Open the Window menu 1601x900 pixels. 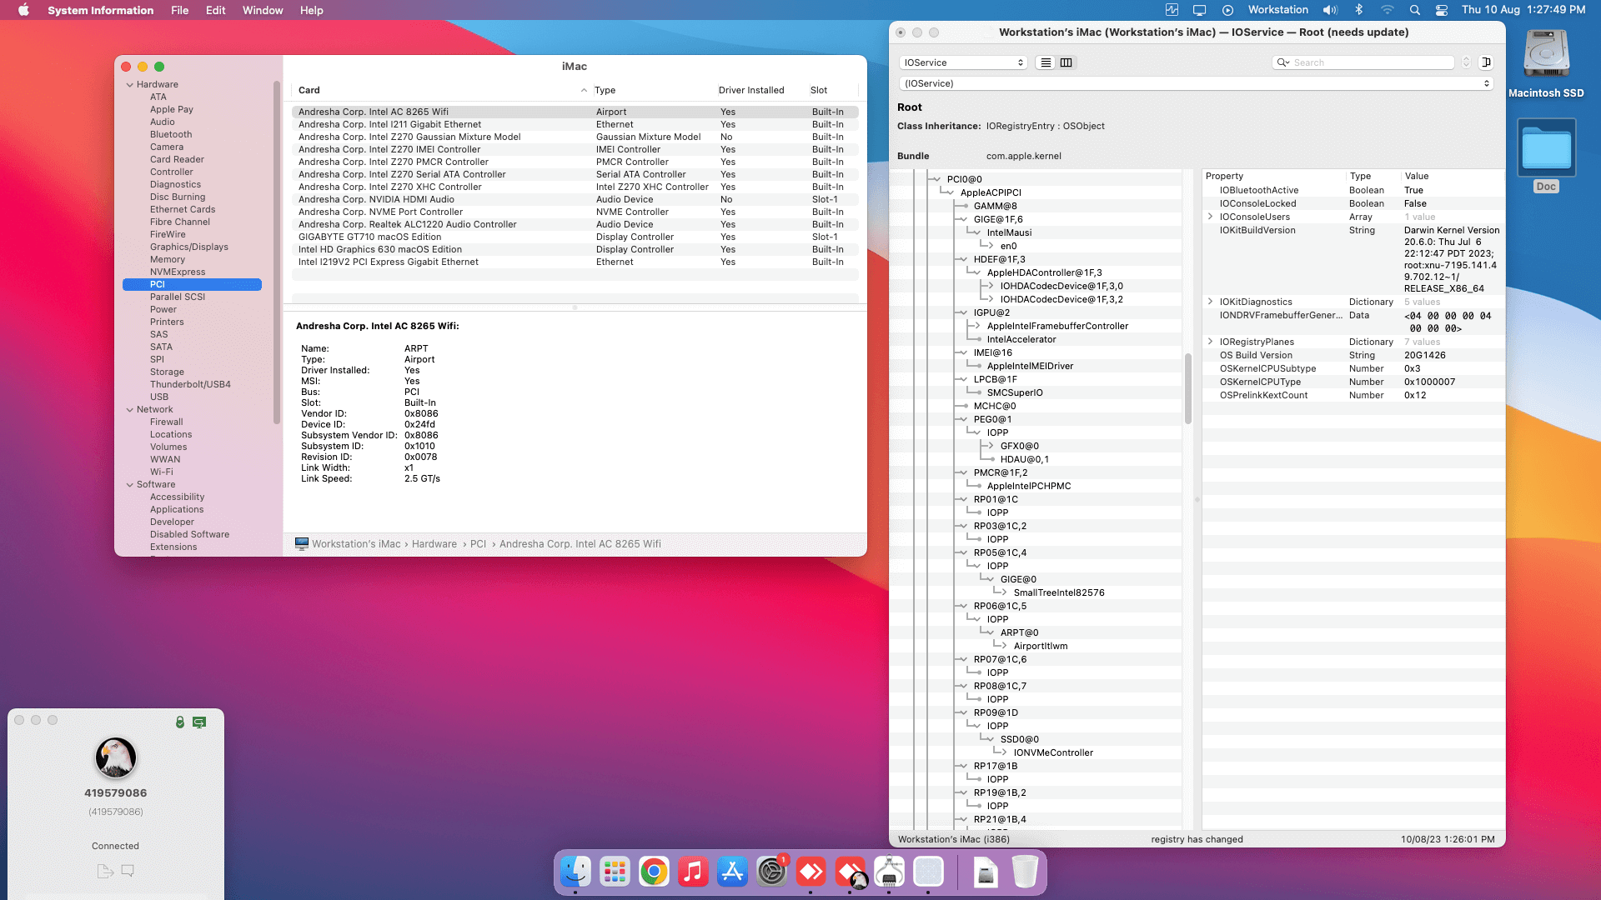coord(263,10)
